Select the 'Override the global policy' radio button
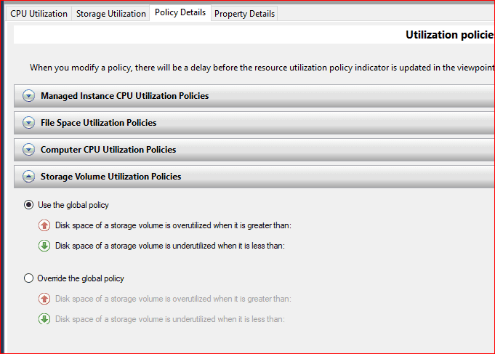495x354 pixels. 29,278
